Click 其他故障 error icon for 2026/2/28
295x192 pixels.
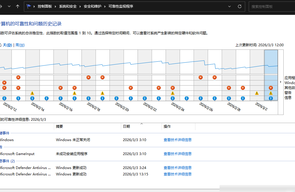click(229, 88)
